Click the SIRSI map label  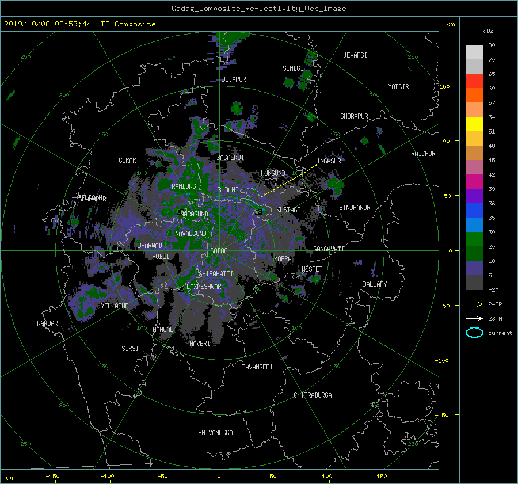130,349
